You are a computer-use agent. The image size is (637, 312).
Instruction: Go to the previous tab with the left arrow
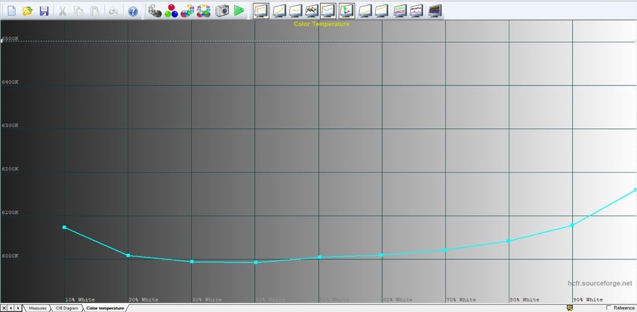coord(11,308)
